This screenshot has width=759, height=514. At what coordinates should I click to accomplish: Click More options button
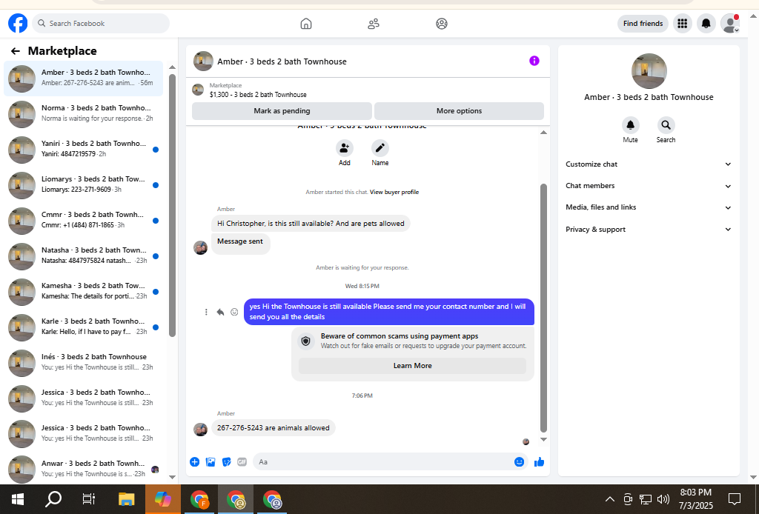coord(459,111)
